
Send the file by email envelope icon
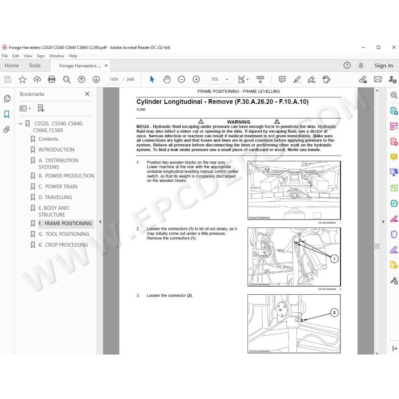point(377,80)
